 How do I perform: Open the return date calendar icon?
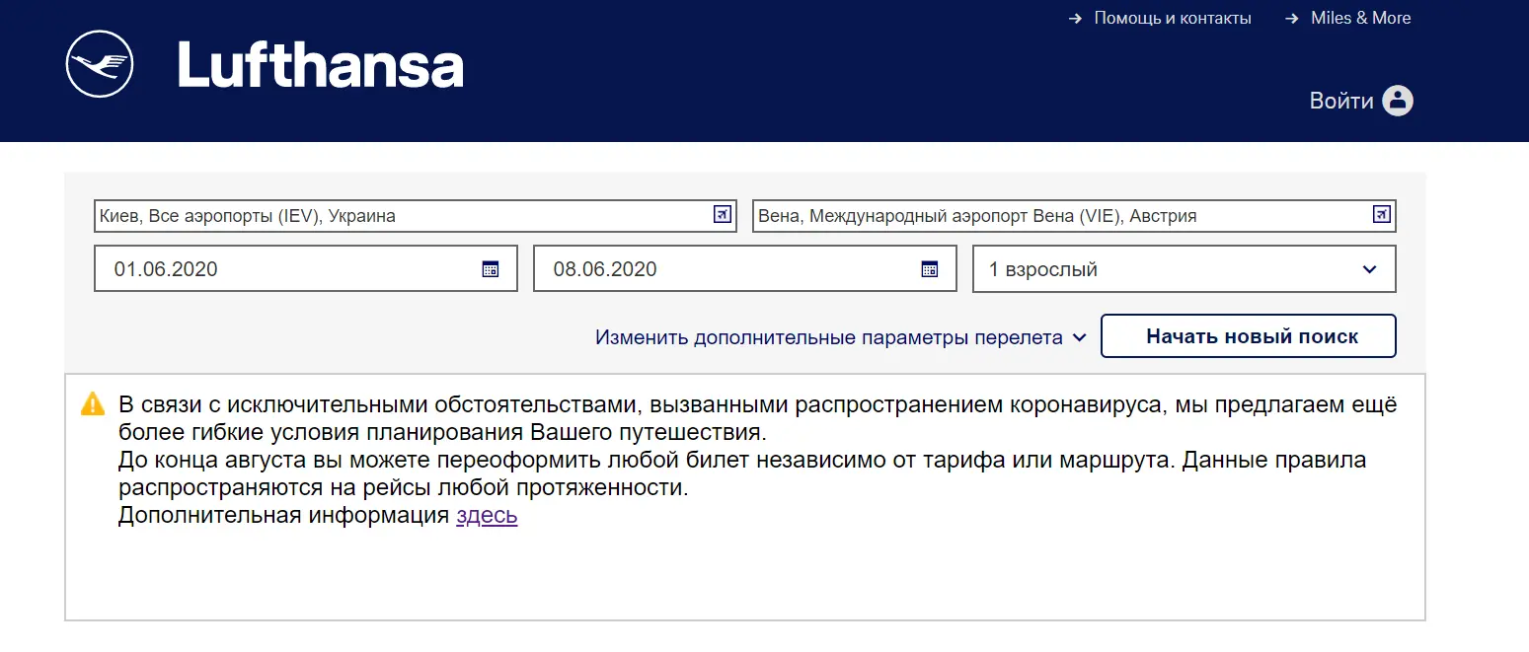point(928,268)
